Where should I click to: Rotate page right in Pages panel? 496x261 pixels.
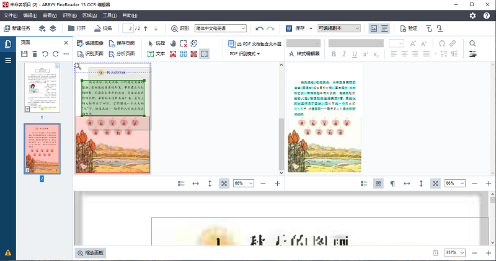click(56, 54)
